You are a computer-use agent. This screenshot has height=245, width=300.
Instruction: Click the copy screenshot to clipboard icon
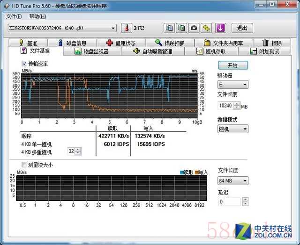(x=181, y=28)
